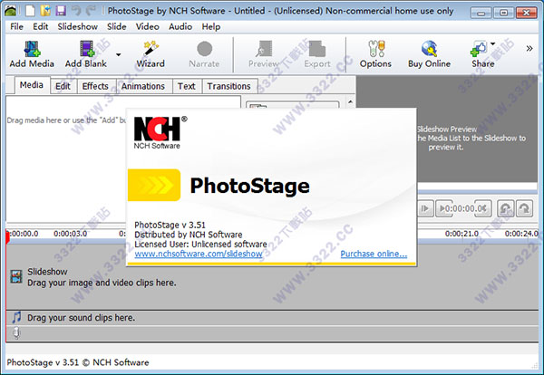The image size is (544, 375).
Task: Open the Slide menu
Action: (117, 26)
